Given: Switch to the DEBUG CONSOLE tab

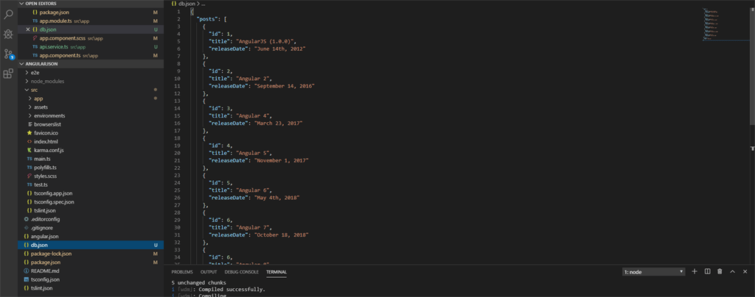Looking at the screenshot, I should (241, 272).
